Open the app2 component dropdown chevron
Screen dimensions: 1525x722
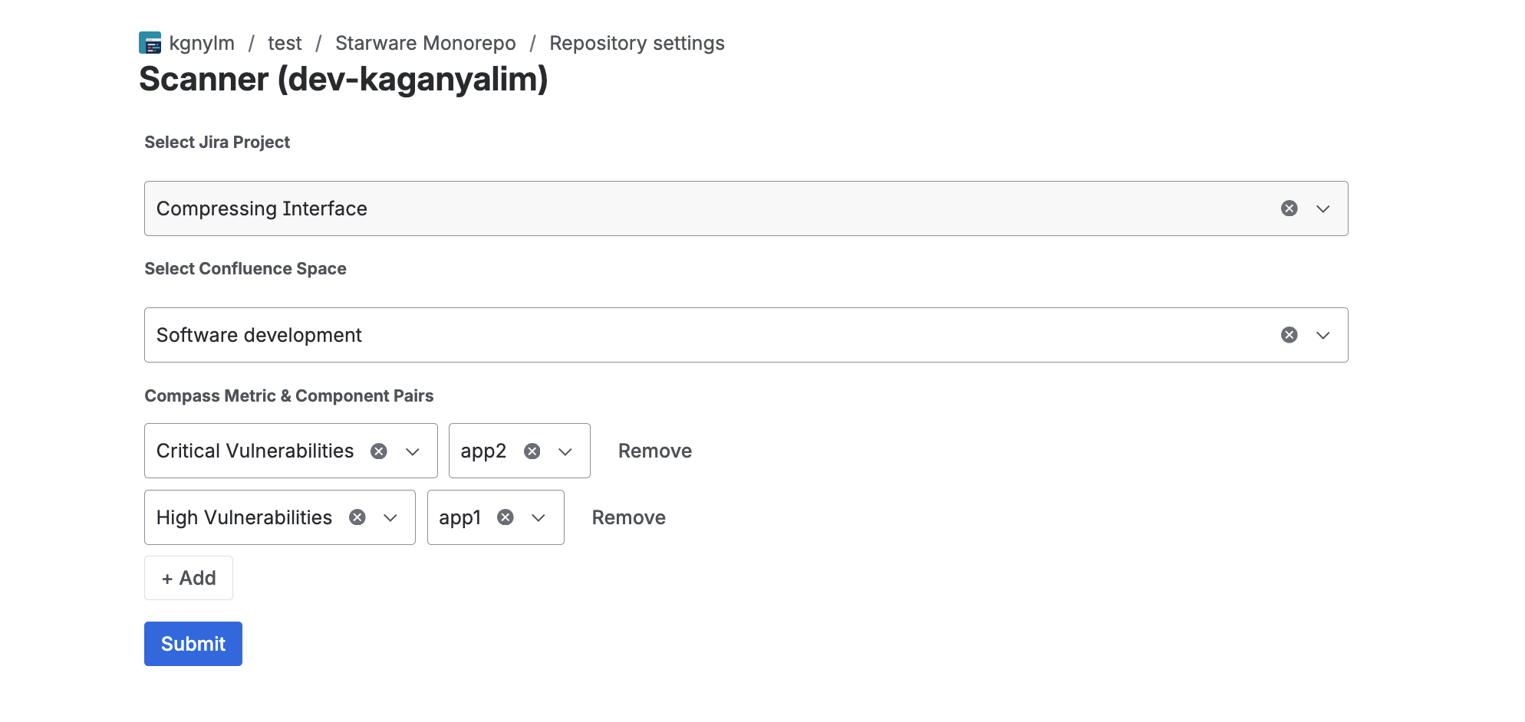565,451
